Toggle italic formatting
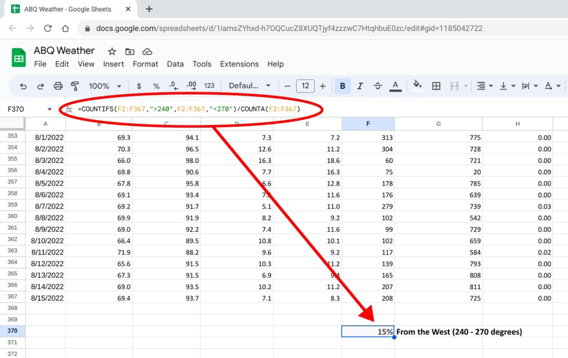This screenshot has height=358, width=568. (360, 85)
